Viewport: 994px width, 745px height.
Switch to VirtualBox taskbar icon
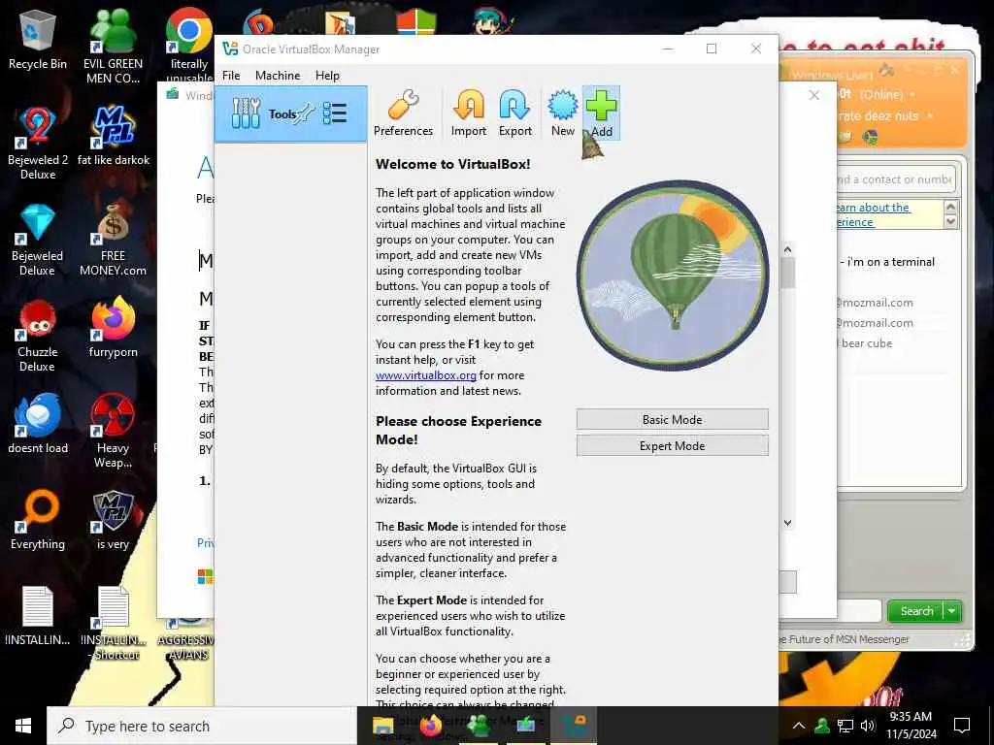[x=574, y=726]
